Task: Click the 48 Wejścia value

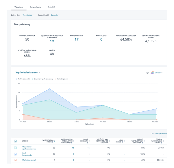Action: [x=52, y=54]
